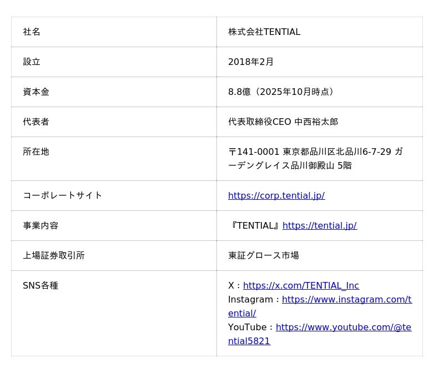Image resolution: width=444 pixels, height=373 pixels.
Task: Open the X account link TENTIAL_Inc
Action: click(301, 285)
